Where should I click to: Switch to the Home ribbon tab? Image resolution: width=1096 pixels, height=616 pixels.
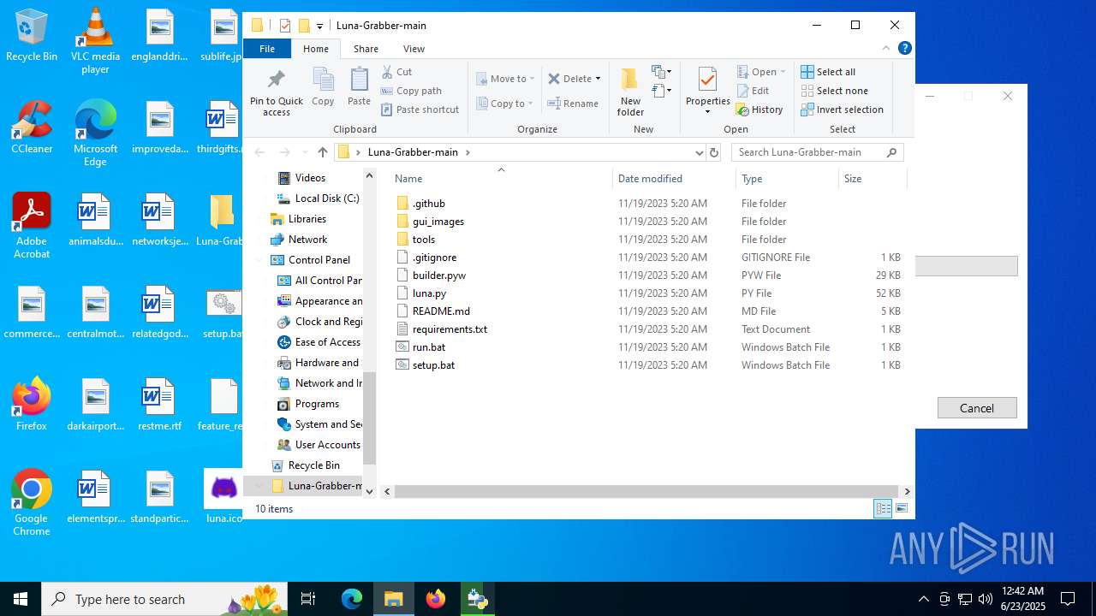[x=316, y=49]
